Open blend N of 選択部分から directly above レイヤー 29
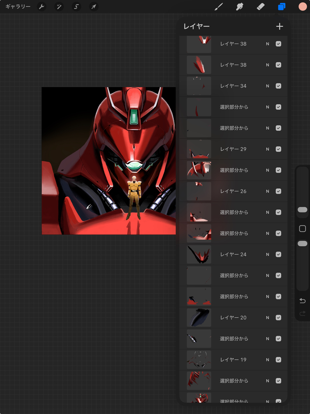The height and width of the screenshot is (414, 310). click(x=268, y=128)
